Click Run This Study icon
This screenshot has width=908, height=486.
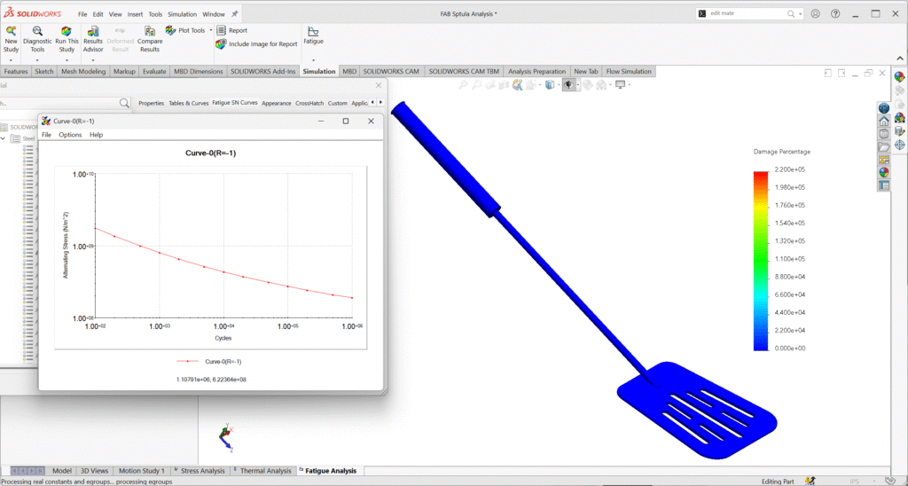[67, 38]
